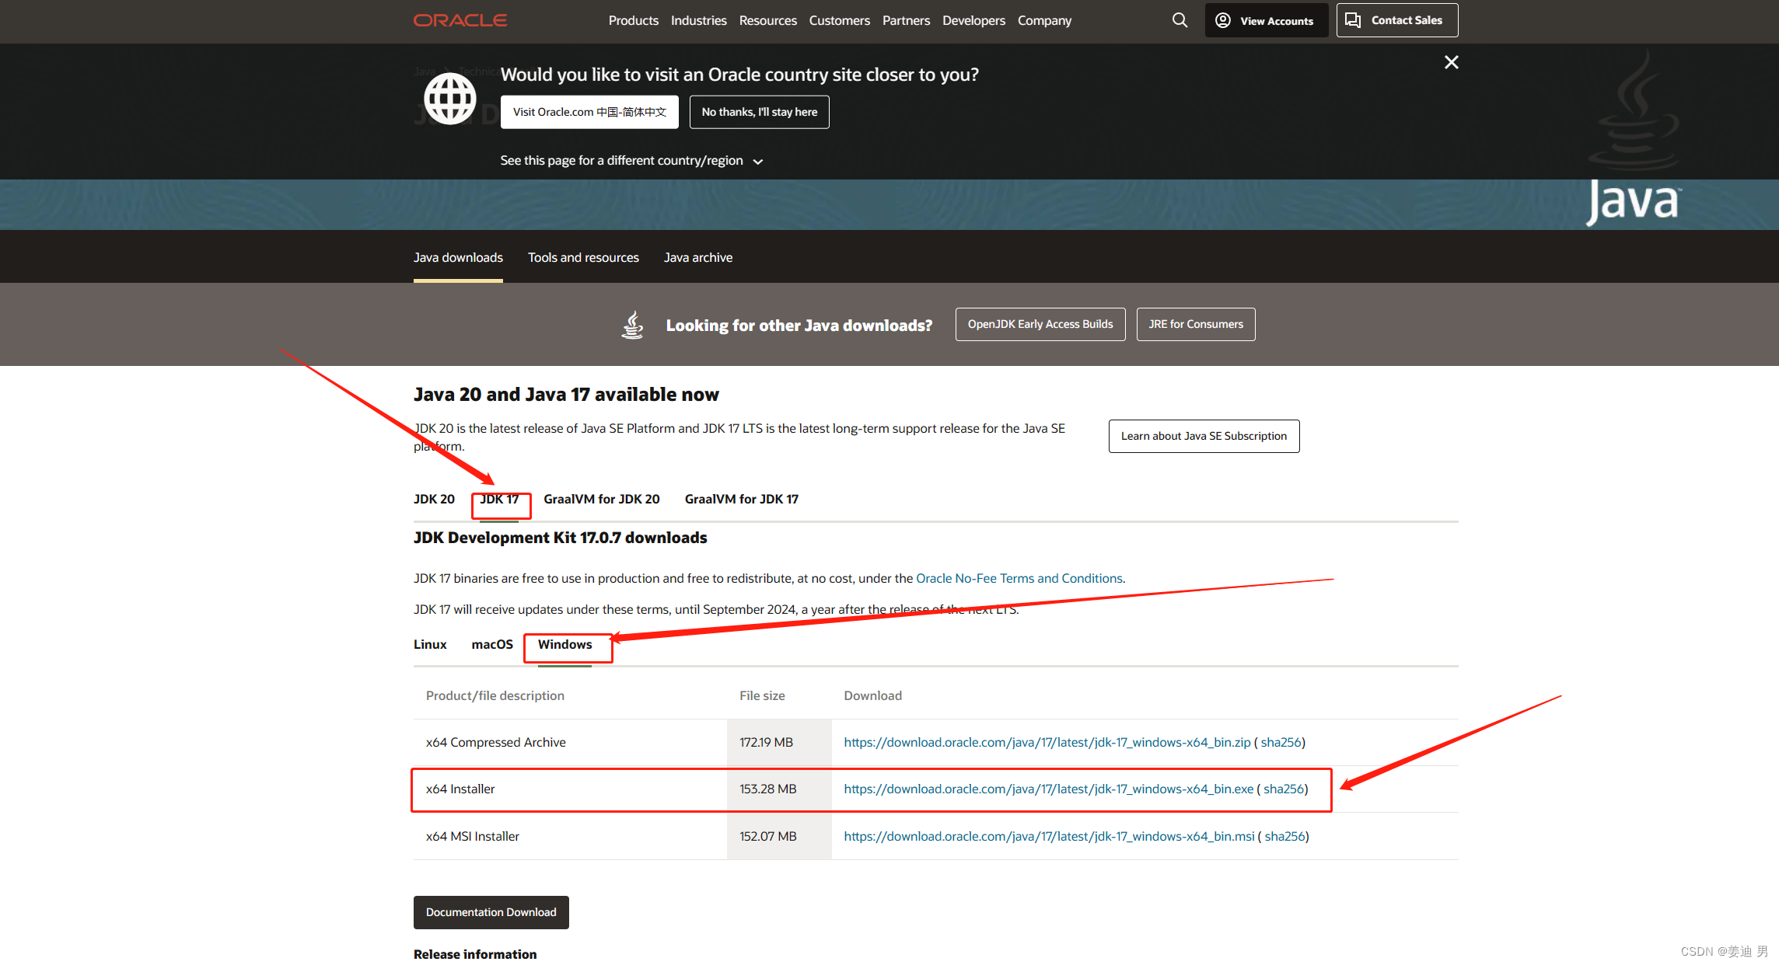
Task: Switch to Java archive tab
Action: [x=697, y=257]
